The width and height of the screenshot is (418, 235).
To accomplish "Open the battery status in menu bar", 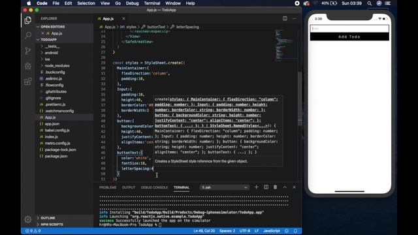I will pyautogui.click(x=329, y=3).
